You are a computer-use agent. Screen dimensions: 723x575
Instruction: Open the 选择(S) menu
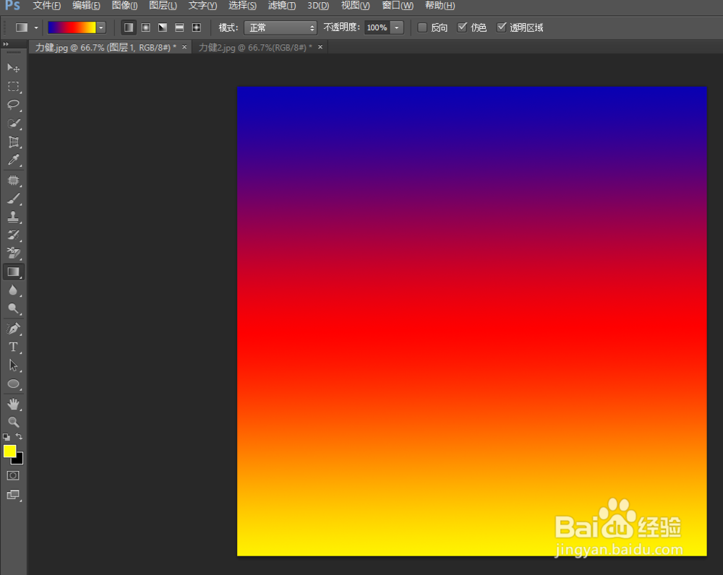tap(242, 6)
